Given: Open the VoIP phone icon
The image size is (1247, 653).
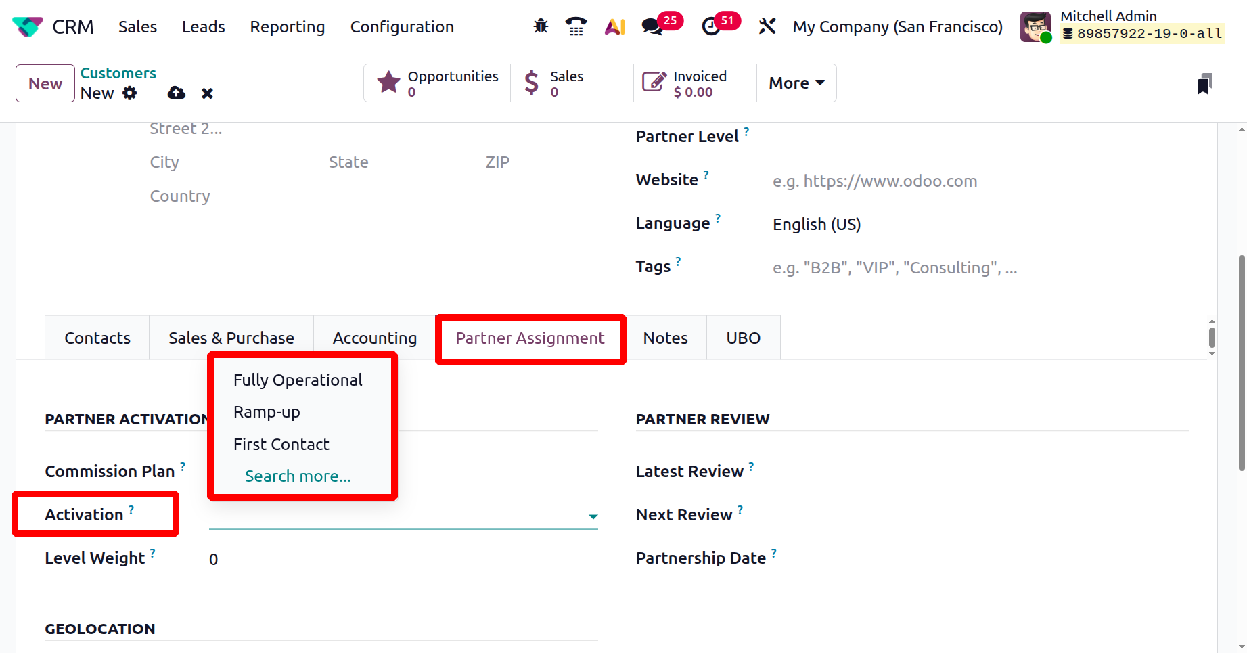Looking at the screenshot, I should 576,26.
